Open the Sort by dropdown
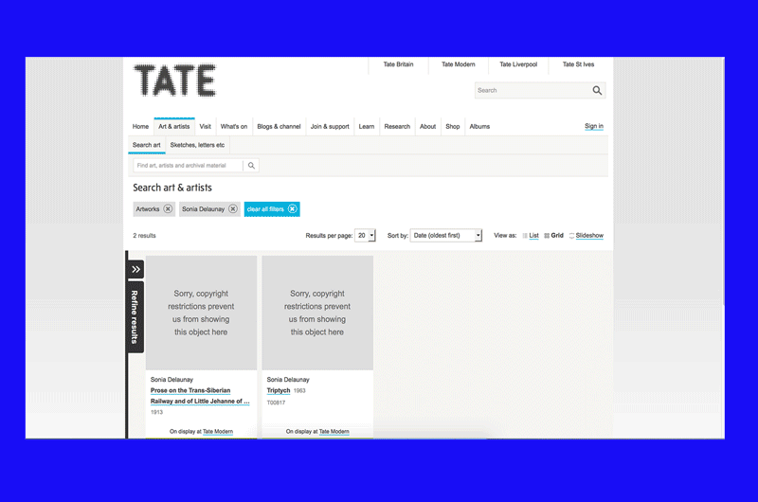 [x=446, y=236]
